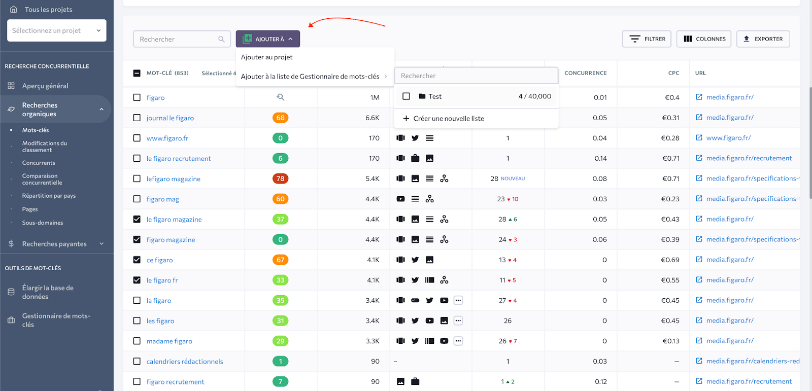812x391 pixels.
Task: Open Aperçu général in the sidebar
Action: point(45,86)
